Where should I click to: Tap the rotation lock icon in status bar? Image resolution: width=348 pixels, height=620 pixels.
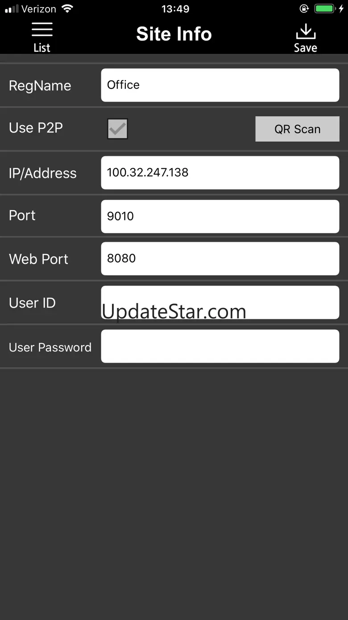[304, 8]
